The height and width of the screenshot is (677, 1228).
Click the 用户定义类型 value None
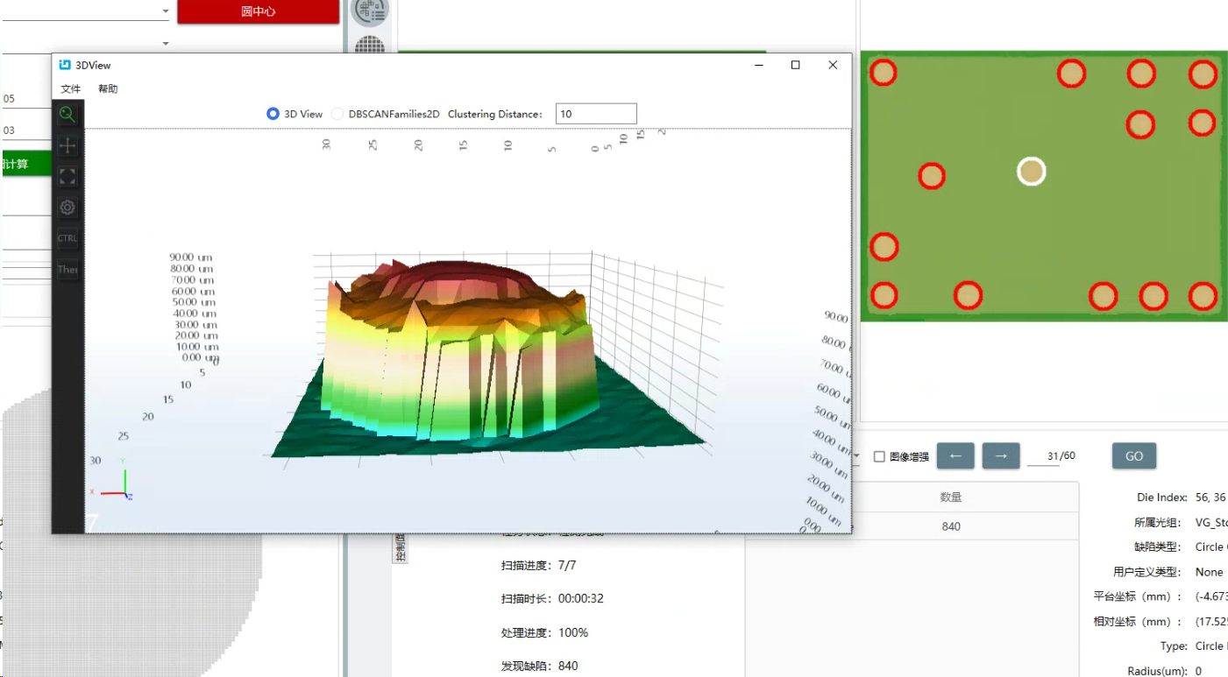point(1210,572)
